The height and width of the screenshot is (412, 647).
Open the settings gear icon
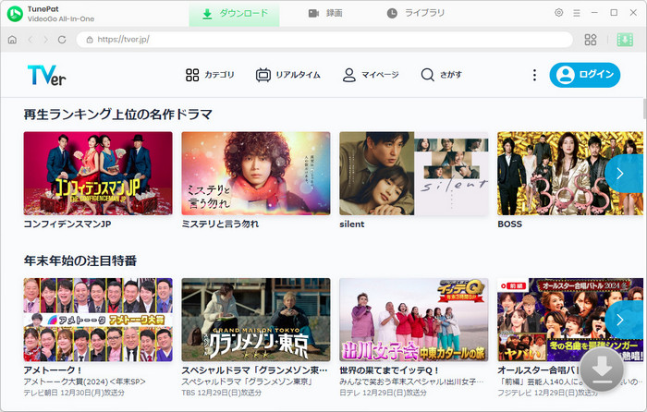click(x=558, y=13)
